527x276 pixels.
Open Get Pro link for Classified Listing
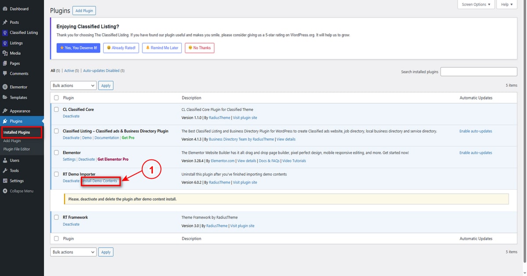(x=128, y=138)
